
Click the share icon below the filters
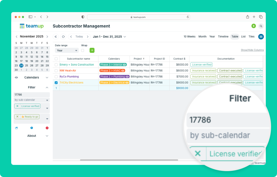click(x=16, y=128)
